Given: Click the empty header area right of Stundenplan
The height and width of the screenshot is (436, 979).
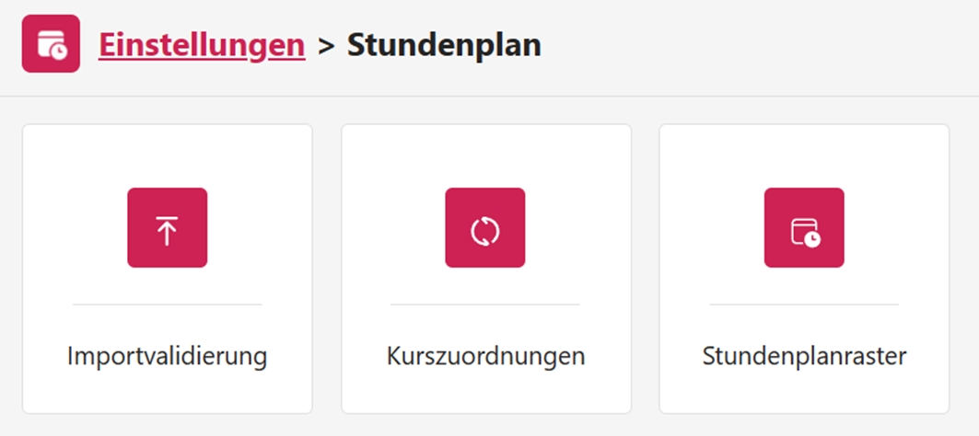Looking at the screenshot, I should [x=755, y=44].
